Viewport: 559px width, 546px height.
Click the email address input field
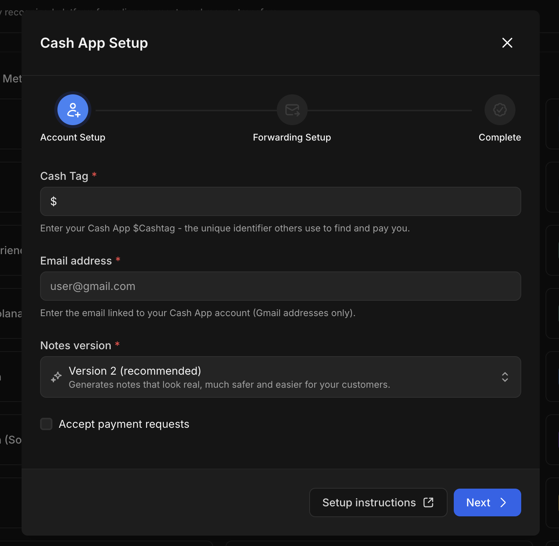pyautogui.click(x=280, y=286)
